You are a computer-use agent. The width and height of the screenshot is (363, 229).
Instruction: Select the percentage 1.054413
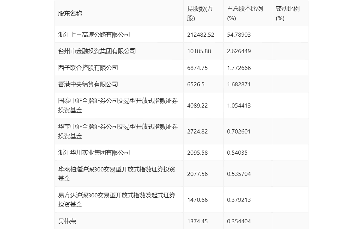(x=239, y=106)
